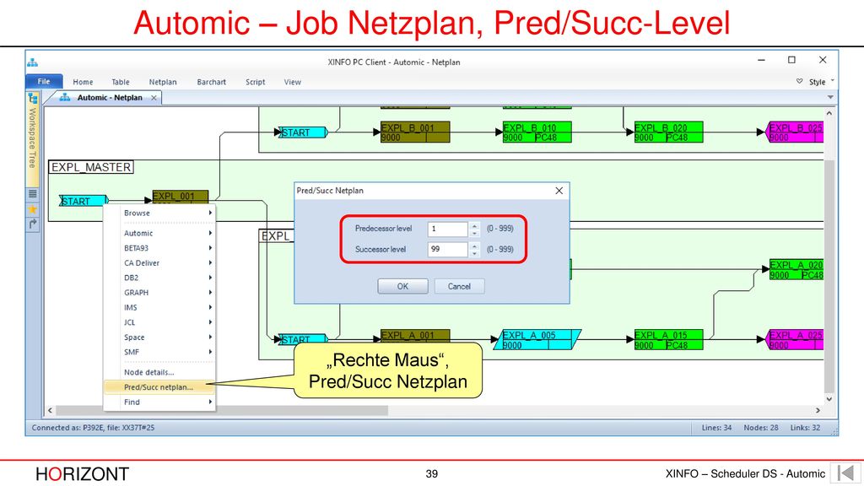Click the horizontal scrollbar thumb

point(222,411)
